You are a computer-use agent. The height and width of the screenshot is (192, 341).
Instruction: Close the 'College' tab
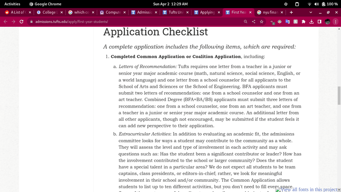(x=61, y=12)
